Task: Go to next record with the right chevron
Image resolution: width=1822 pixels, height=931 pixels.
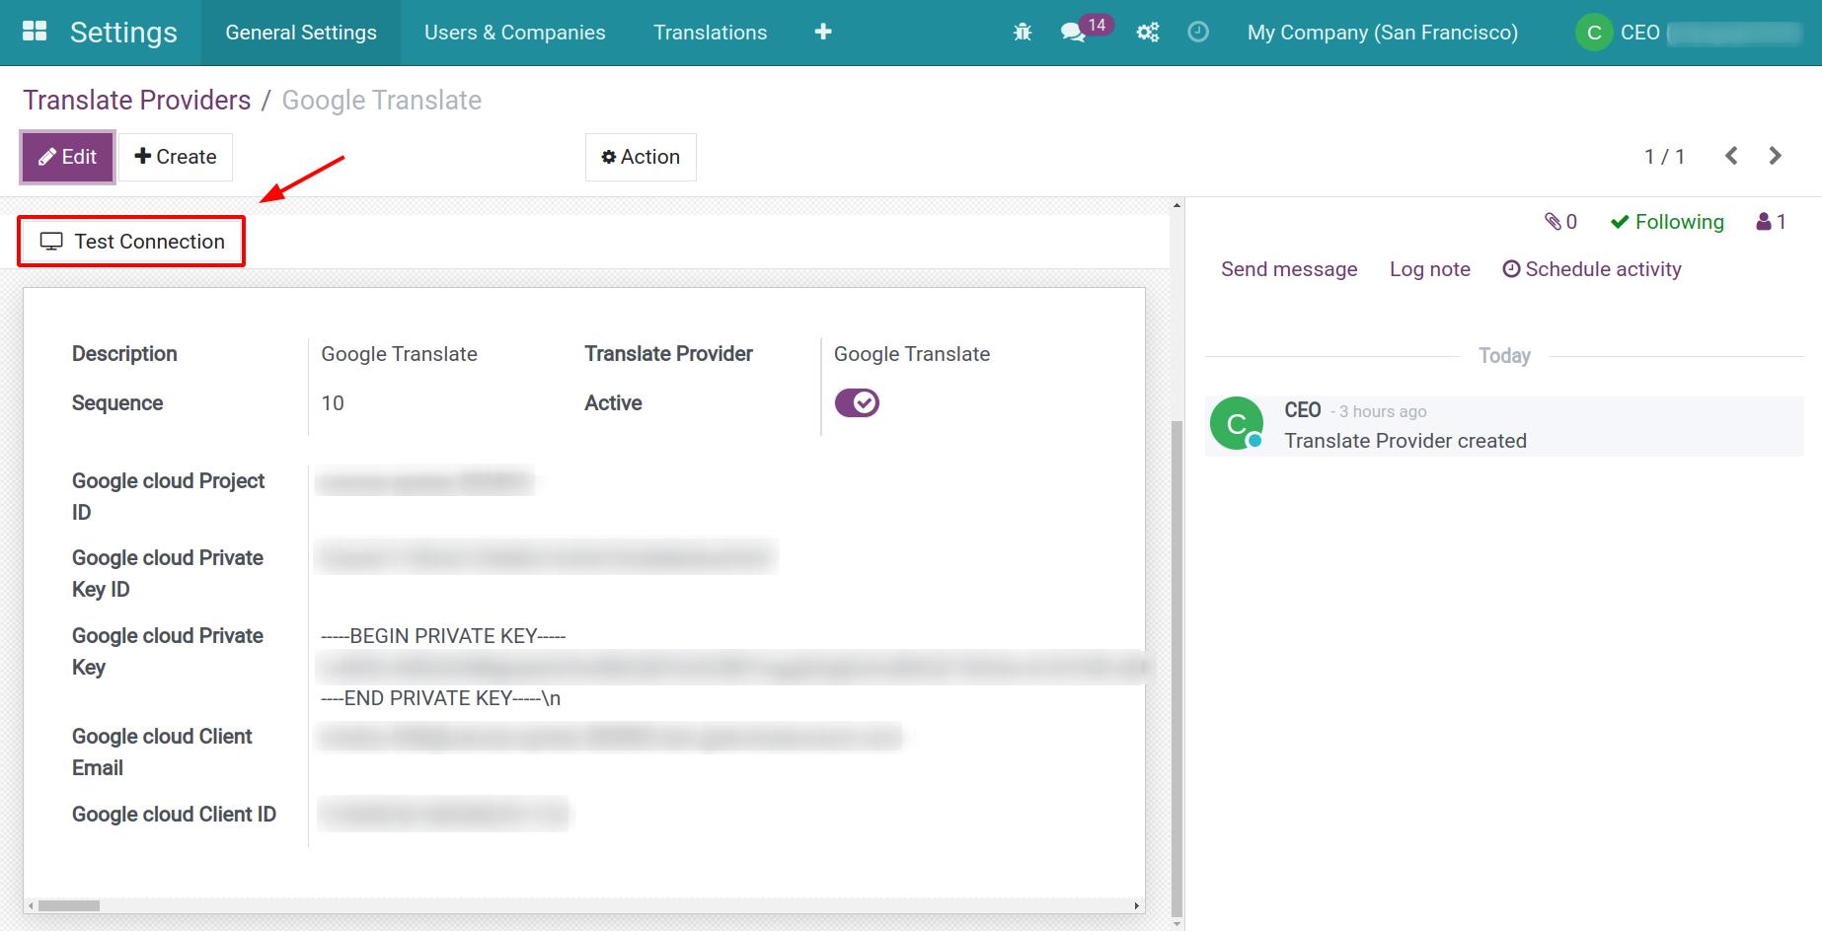Action: [1776, 155]
